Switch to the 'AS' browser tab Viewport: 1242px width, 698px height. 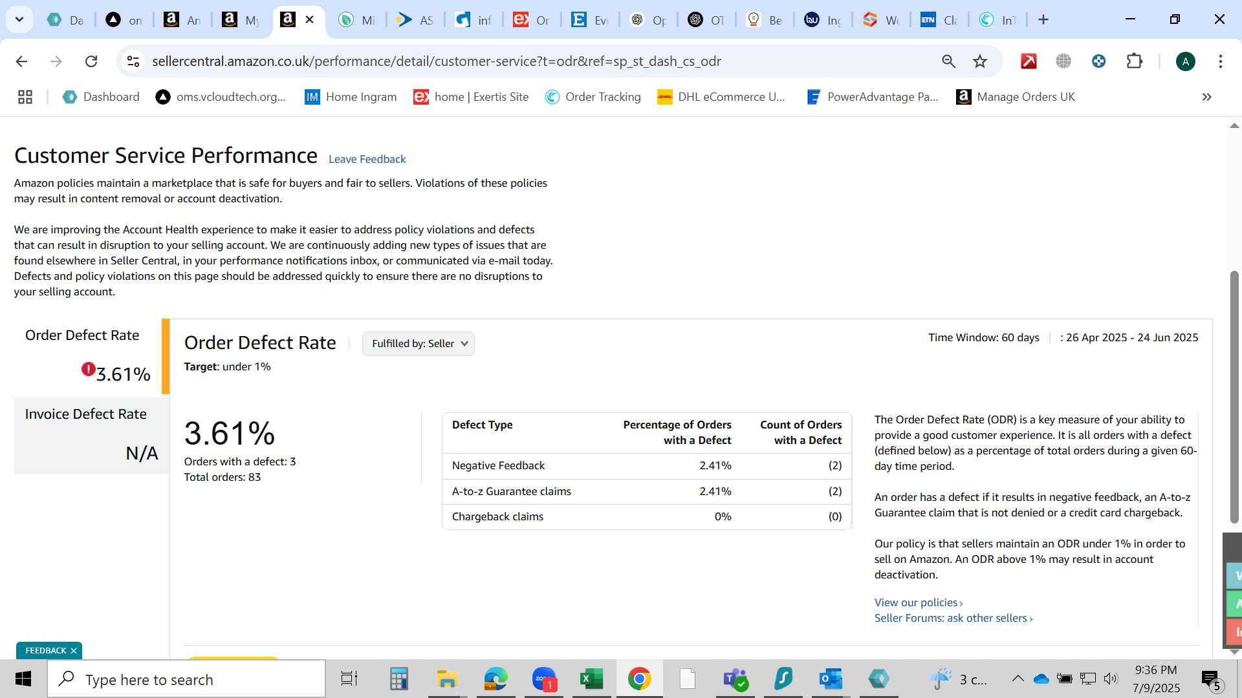[x=415, y=20]
